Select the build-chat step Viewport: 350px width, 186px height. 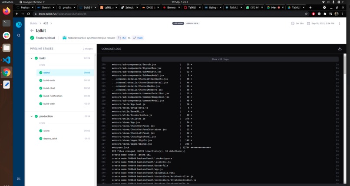pyautogui.click(x=65, y=88)
